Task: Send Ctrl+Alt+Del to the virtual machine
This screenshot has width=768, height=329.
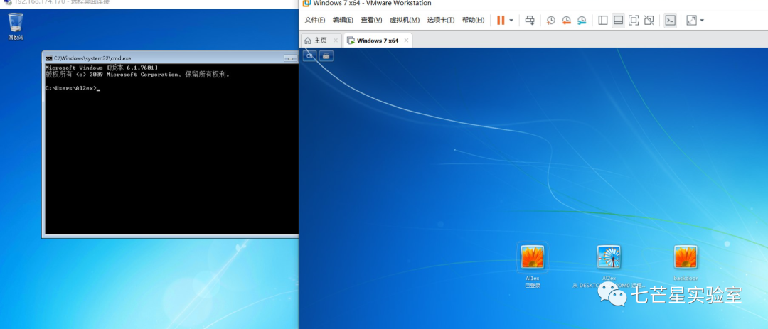Action: (x=530, y=21)
